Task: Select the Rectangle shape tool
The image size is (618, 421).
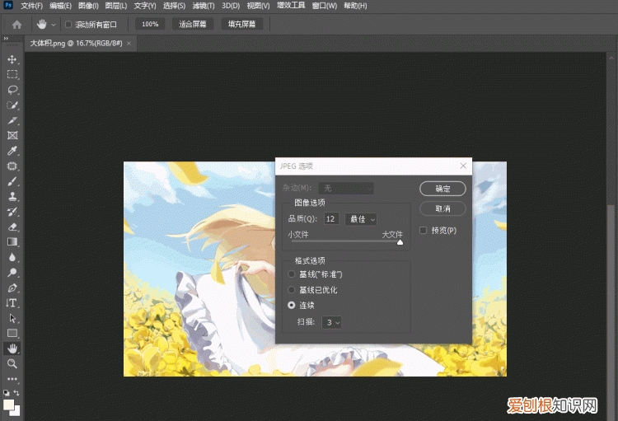Action: point(12,334)
